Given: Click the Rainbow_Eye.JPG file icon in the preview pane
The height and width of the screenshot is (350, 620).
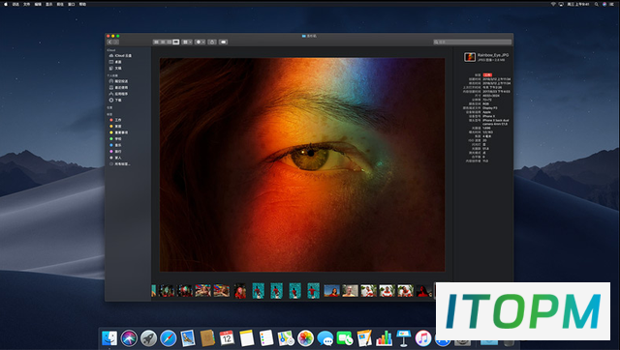Looking at the screenshot, I should 469,57.
